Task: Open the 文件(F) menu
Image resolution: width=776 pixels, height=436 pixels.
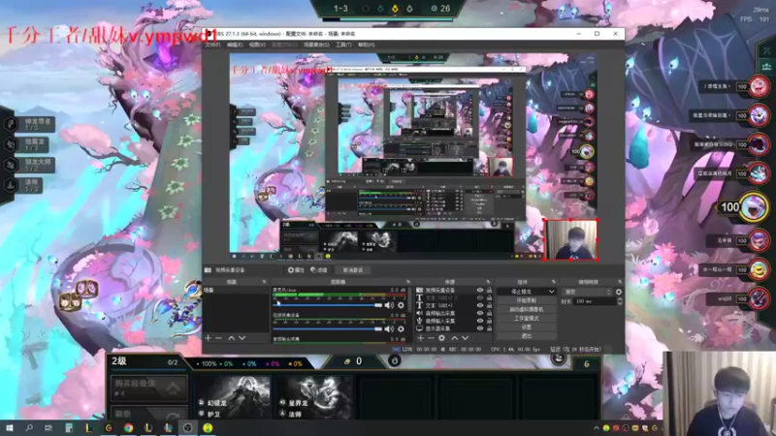Action: click(212, 45)
